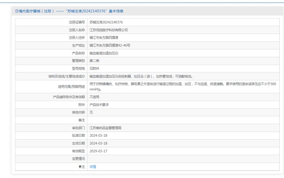Select product name 输血输液加温加压仪
This screenshot has width=284, height=178.
click(104, 53)
